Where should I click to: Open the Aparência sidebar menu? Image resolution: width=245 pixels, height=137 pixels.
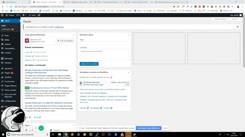coord(8,68)
